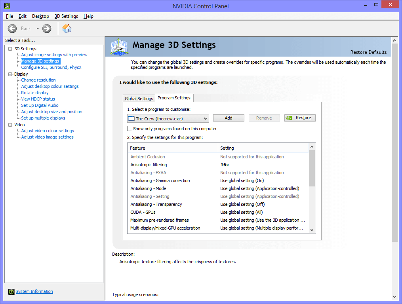This screenshot has height=304, width=402.
Task: Click the NVIDIA Control Panel title bar icon
Action: pyautogui.click(x=7, y=6)
